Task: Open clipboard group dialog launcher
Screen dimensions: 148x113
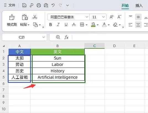Action: 43,27
